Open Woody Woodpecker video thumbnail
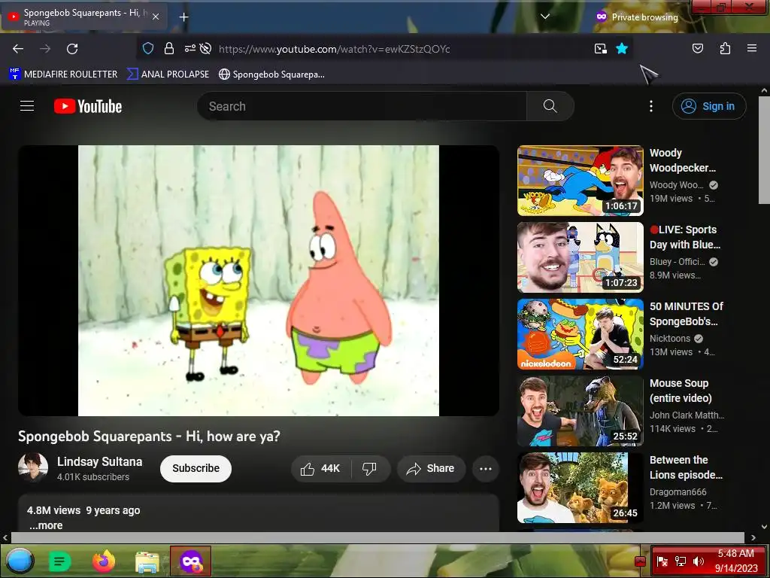 tap(580, 181)
